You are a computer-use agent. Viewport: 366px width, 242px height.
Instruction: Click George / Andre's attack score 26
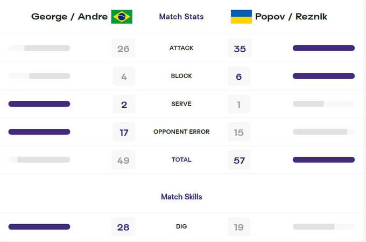point(124,49)
